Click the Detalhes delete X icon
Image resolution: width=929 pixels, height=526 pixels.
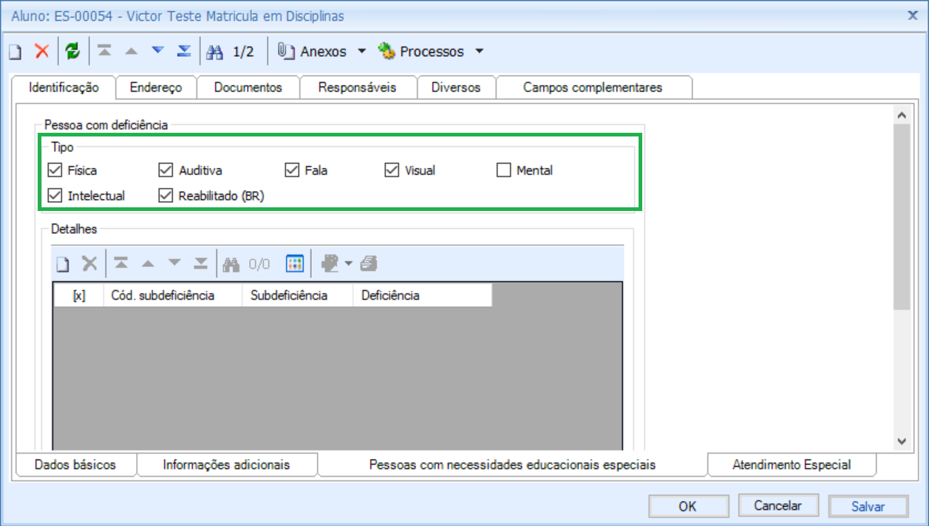point(89,263)
